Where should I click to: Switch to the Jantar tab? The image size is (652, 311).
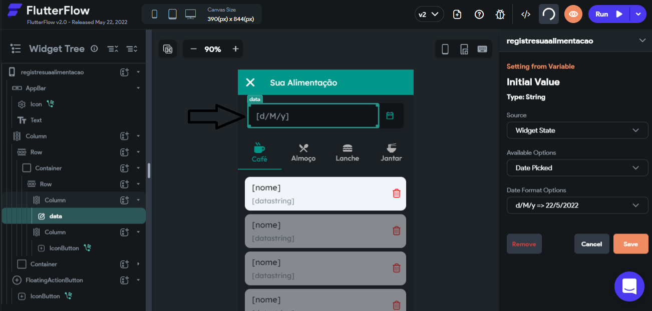[x=391, y=152]
